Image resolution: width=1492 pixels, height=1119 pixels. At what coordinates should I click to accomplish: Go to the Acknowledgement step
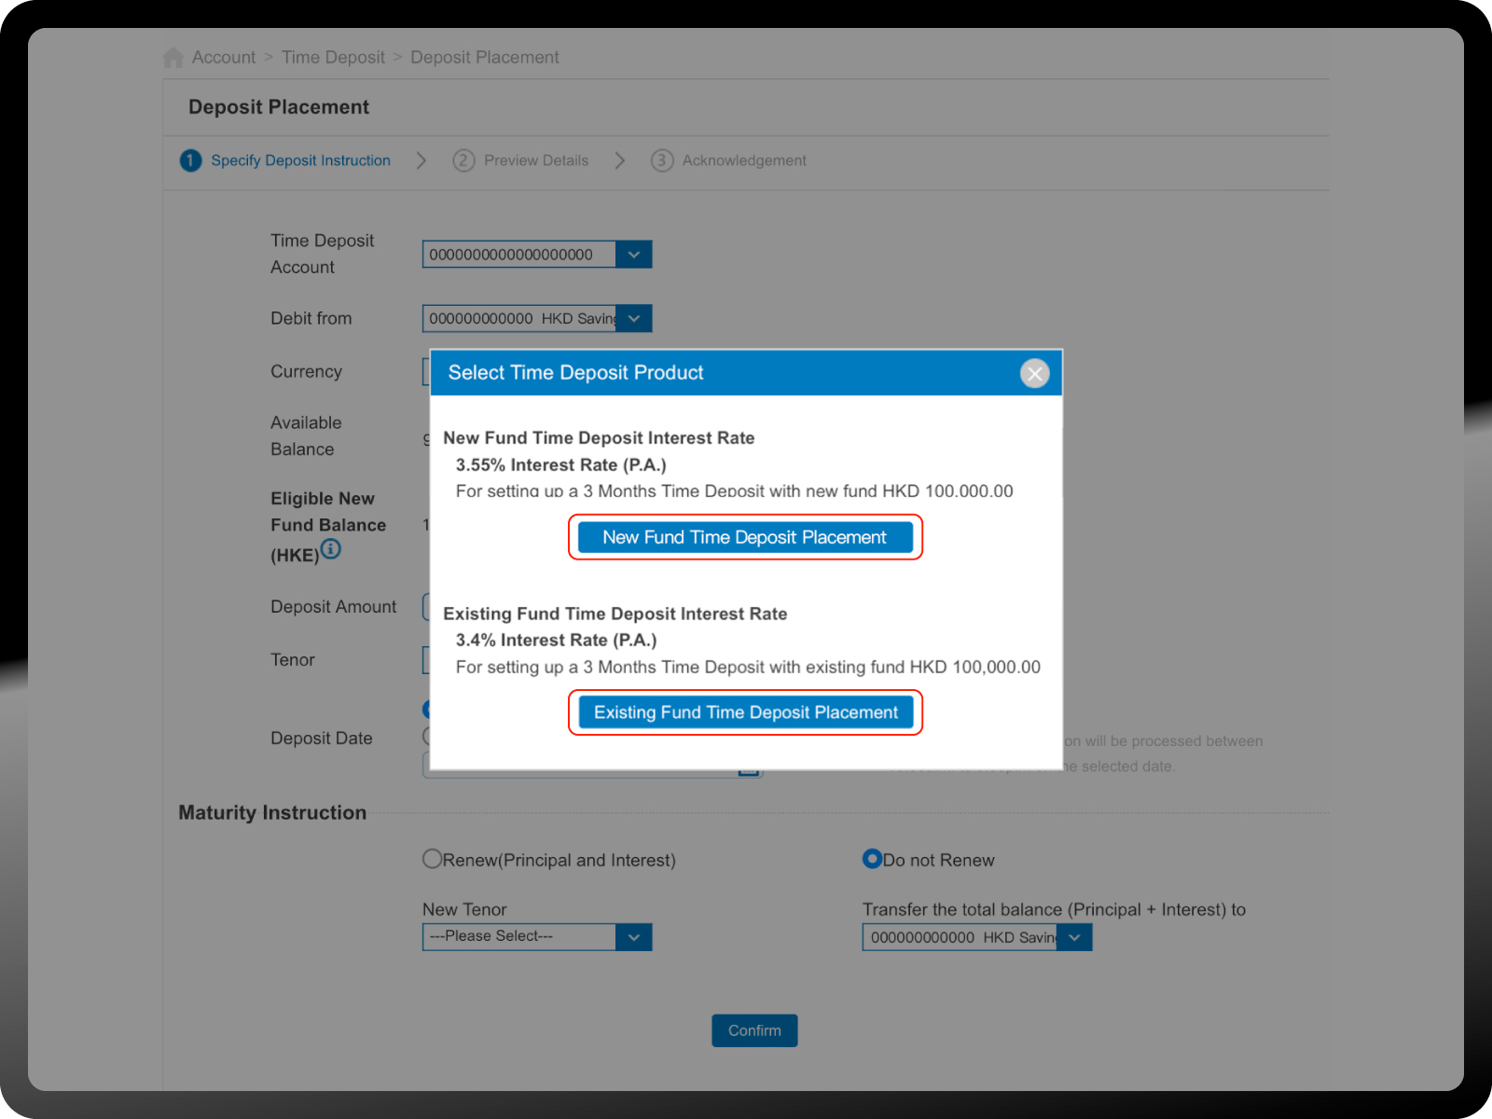743,160
